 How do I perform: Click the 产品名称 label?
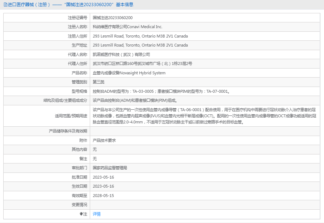coord(79,73)
